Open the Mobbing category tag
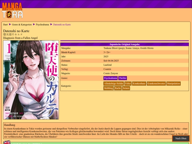The height and width of the screenshot is (144, 192). (x=108, y=88)
